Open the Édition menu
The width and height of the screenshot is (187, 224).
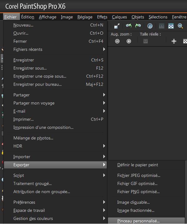click(x=28, y=17)
